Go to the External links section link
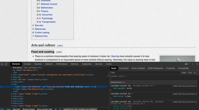 coord(41,36)
